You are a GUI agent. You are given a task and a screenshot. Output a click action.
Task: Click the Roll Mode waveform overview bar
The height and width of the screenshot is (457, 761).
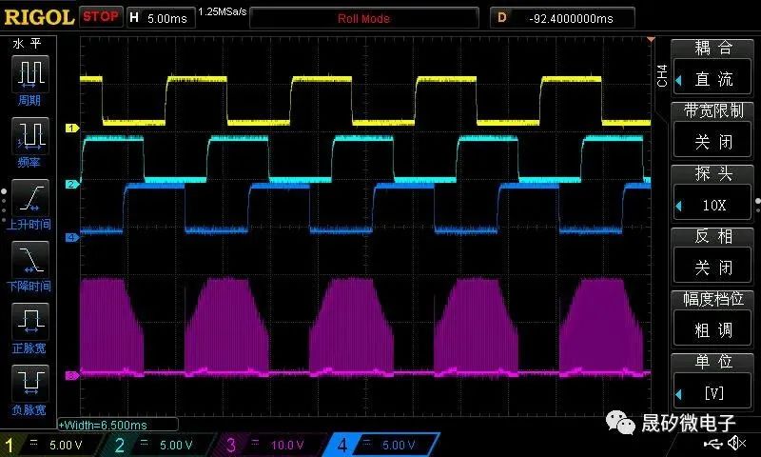[364, 18]
